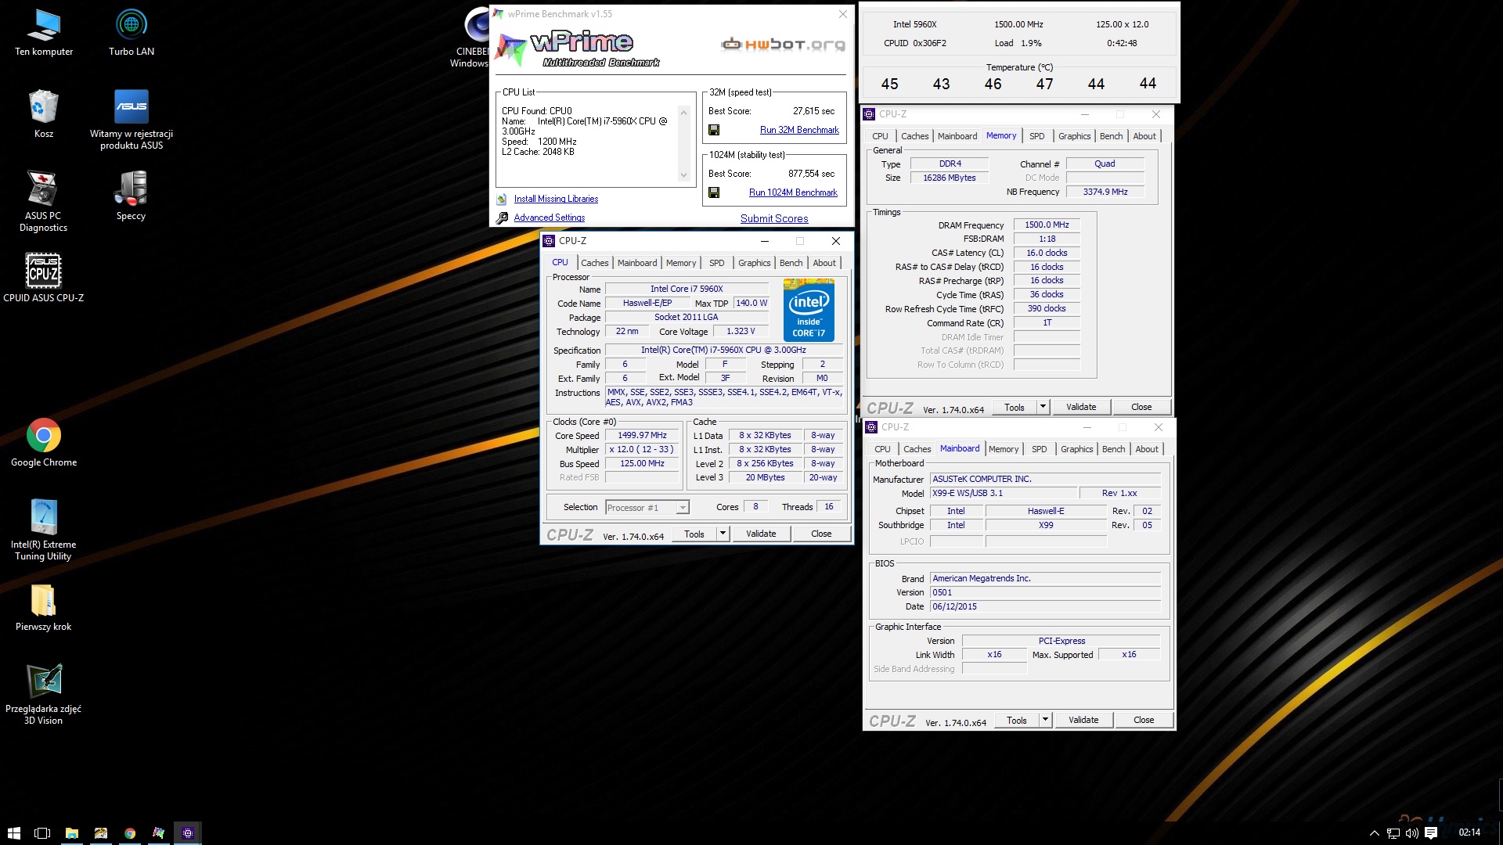
Task: Open Chrome from the taskbar
Action: 130,833
